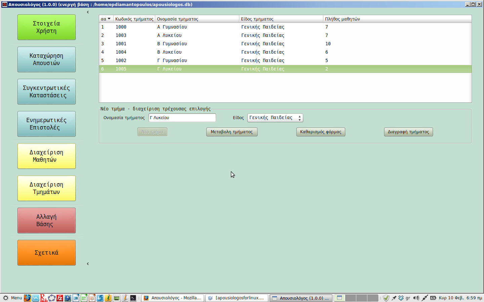Open 'Συγκεντρωτικές Καταστάσεις'
Image resolution: width=484 pixels, height=302 pixels.
pyautogui.click(x=46, y=92)
